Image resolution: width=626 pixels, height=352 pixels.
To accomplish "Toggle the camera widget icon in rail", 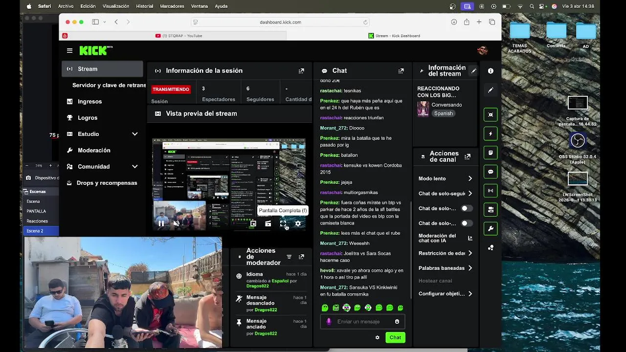I will (491, 209).
